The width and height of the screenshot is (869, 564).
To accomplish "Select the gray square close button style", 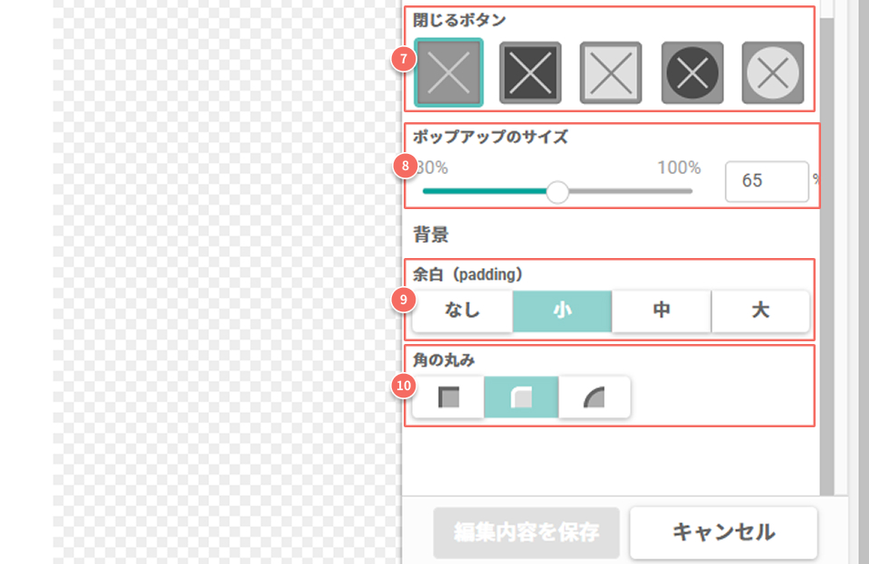I will click(x=448, y=72).
